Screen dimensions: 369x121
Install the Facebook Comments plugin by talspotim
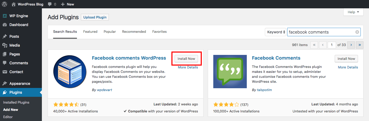coord(346,59)
